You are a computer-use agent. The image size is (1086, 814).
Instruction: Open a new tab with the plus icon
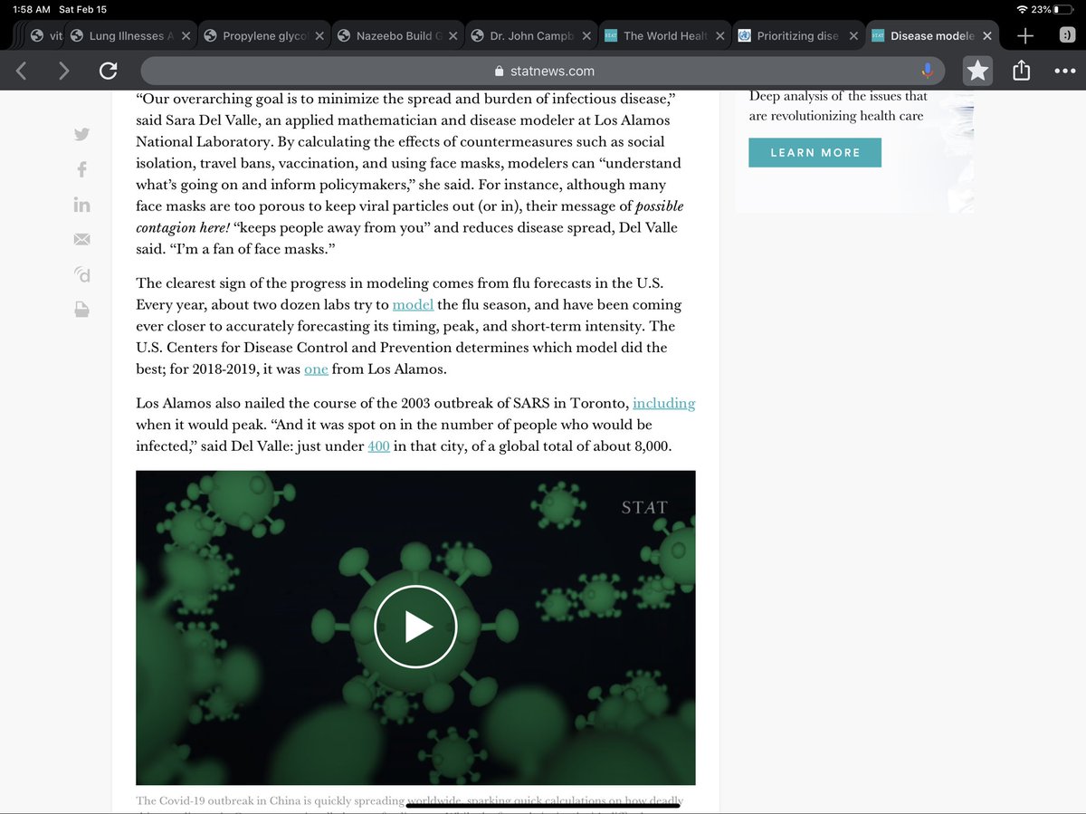pos(1024,36)
